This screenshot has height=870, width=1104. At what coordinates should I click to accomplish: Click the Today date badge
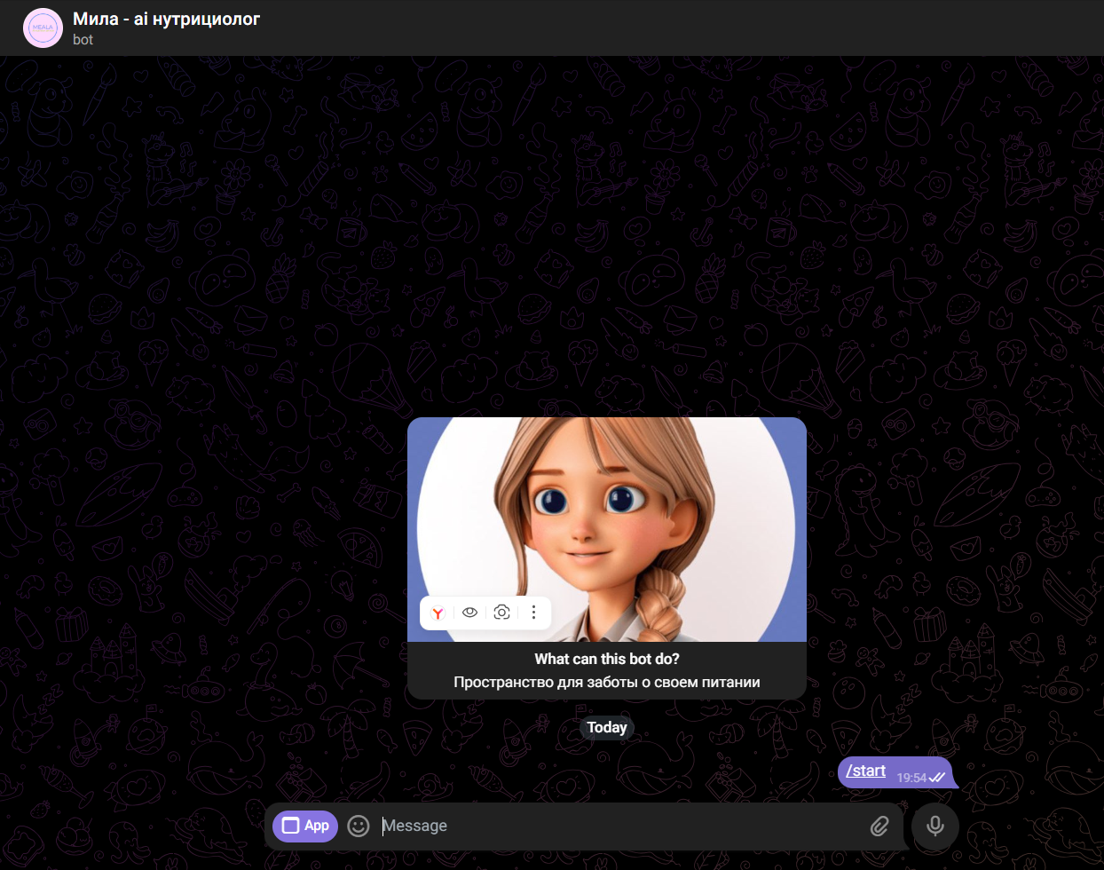[x=607, y=727]
